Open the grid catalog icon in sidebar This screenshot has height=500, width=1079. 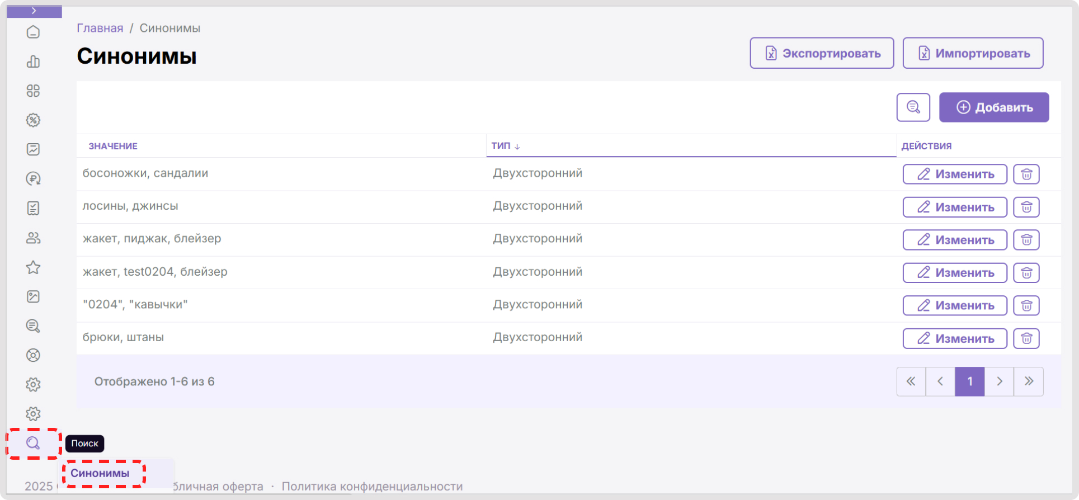34,91
